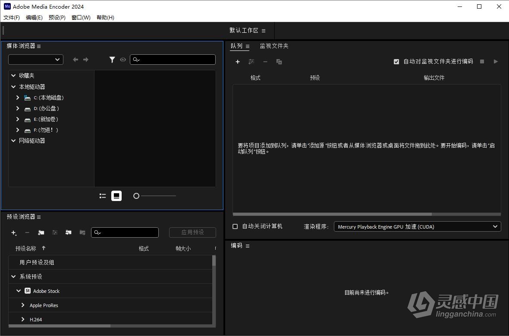The width and height of the screenshot is (509, 336).
Task: Enable 自动关闭计算机 checkbox
Action: coord(236,226)
